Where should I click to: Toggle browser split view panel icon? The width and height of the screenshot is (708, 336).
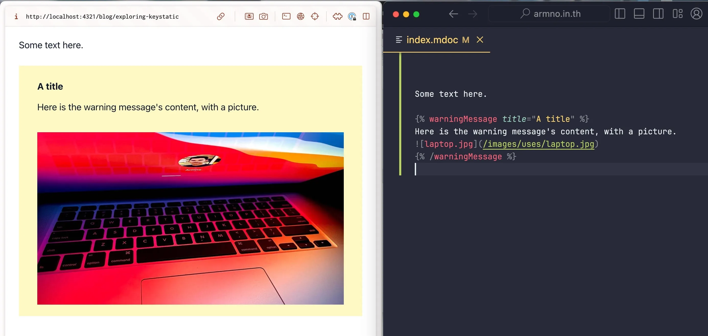pyautogui.click(x=366, y=17)
